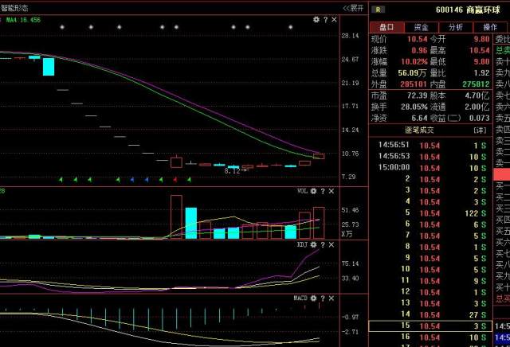Screen dimensions: 510x347
Task: Select red hollow candlestick after the limit-down streak
Action: coord(176,162)
